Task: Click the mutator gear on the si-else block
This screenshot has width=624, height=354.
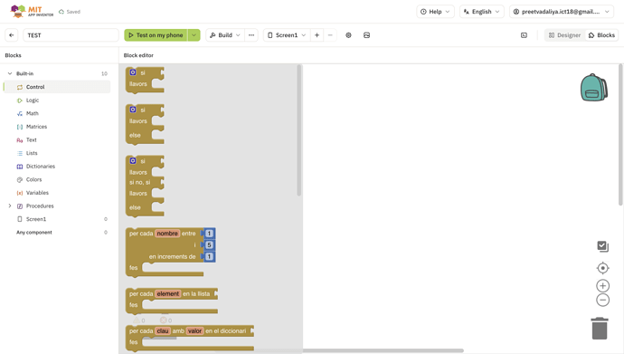Action: 133,110
